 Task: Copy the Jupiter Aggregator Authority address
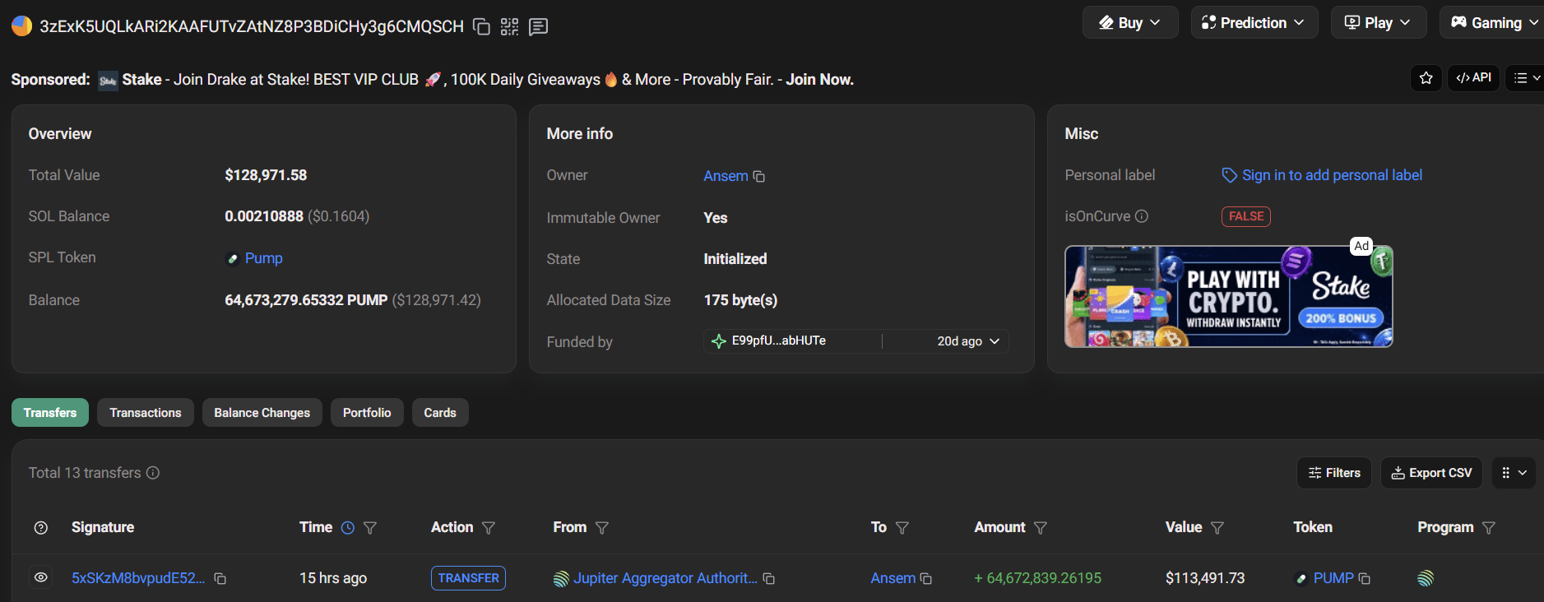coord(769,579)
